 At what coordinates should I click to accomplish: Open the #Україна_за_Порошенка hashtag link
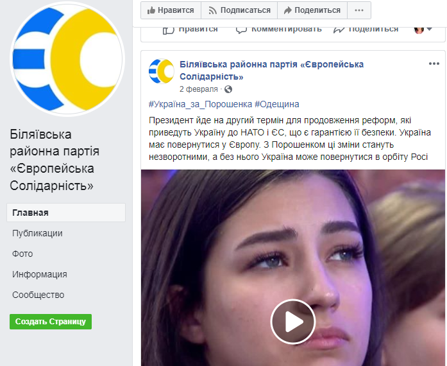click(200, 104)
